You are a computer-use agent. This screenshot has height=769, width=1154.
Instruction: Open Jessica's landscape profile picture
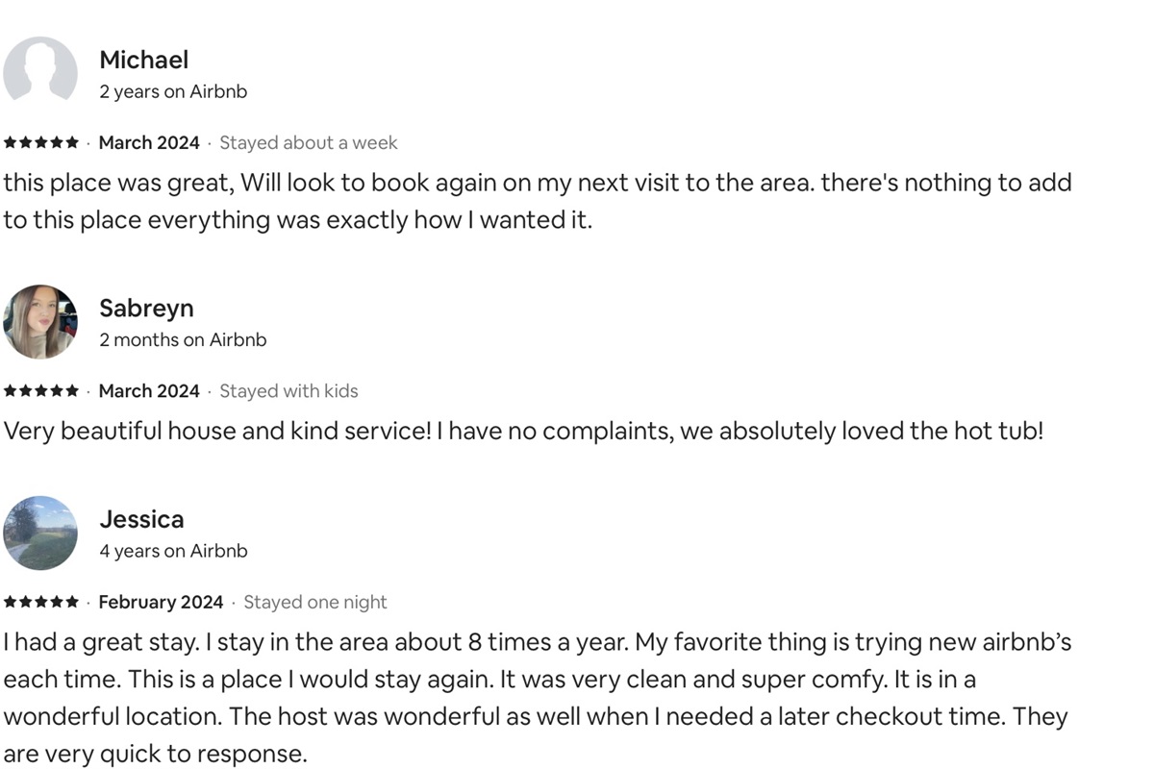coord(40,533)
